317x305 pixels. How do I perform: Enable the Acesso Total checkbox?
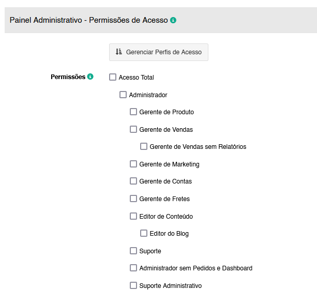coord(113,77)
